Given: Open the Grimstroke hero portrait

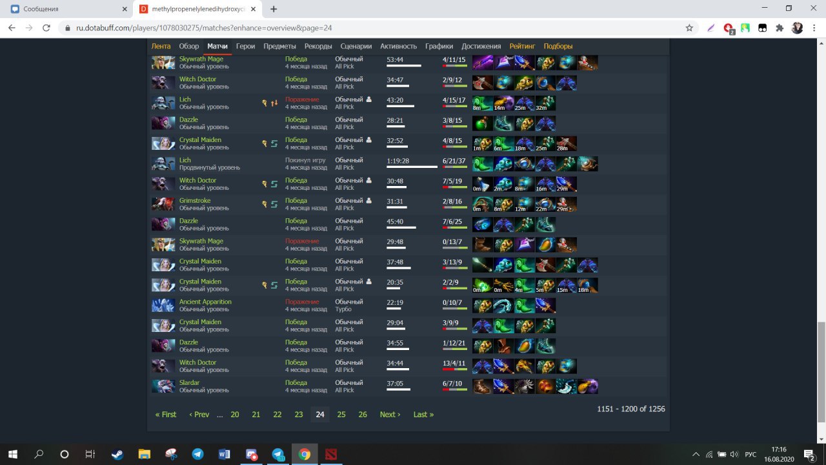Looking at the screenshot, I should (x=163, y=204).
